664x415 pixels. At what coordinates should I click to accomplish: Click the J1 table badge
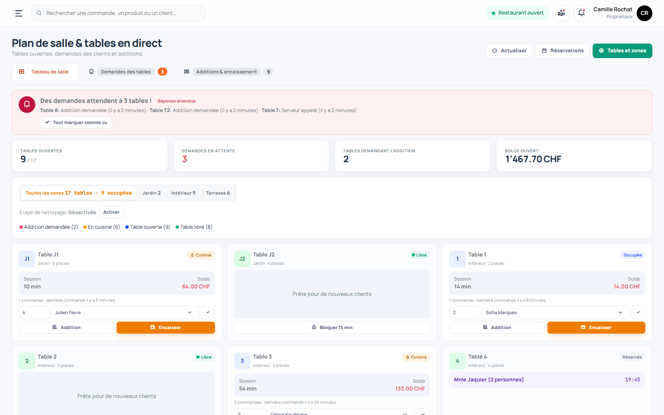pyautogui.click(x=27, y=259)
